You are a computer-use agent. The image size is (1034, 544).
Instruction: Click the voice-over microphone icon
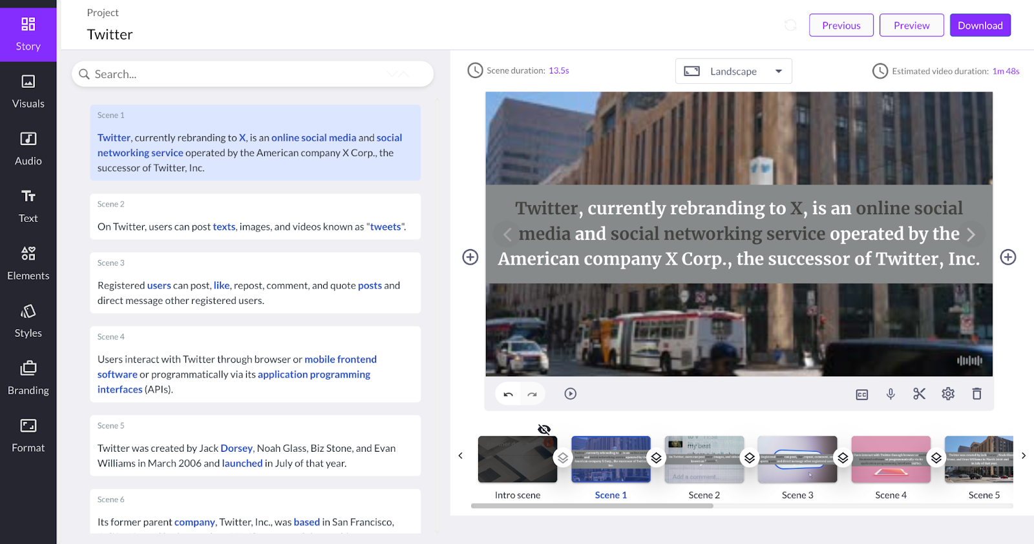(x=891, y=394)
